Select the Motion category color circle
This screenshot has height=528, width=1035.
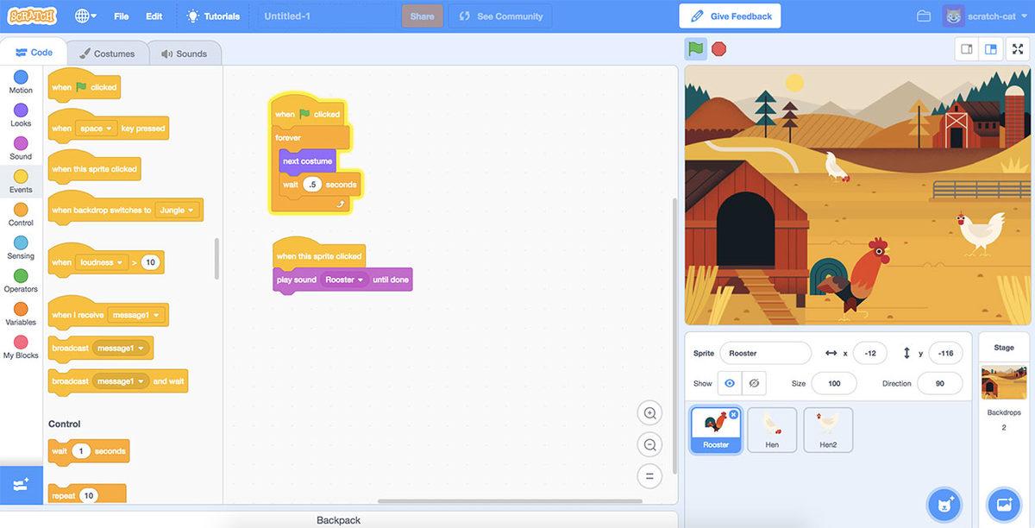21,78
